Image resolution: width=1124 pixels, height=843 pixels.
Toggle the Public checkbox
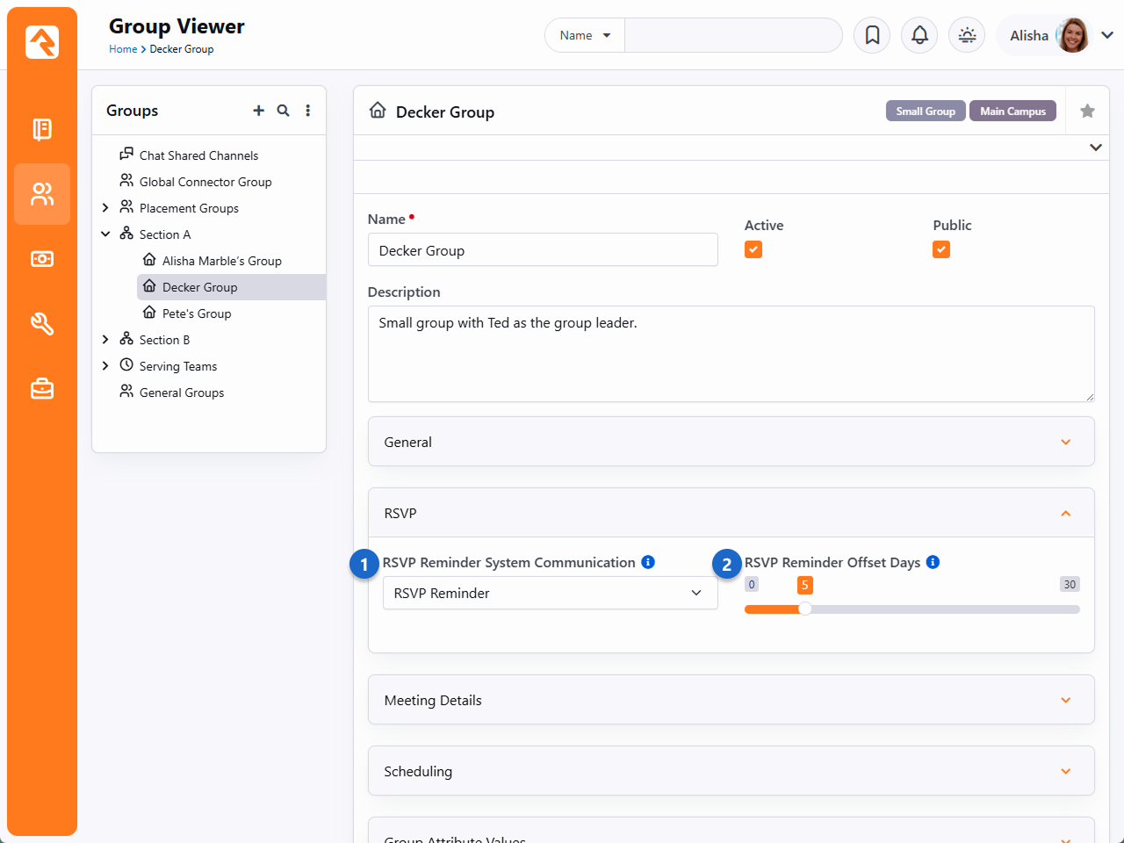coord(941,249)
